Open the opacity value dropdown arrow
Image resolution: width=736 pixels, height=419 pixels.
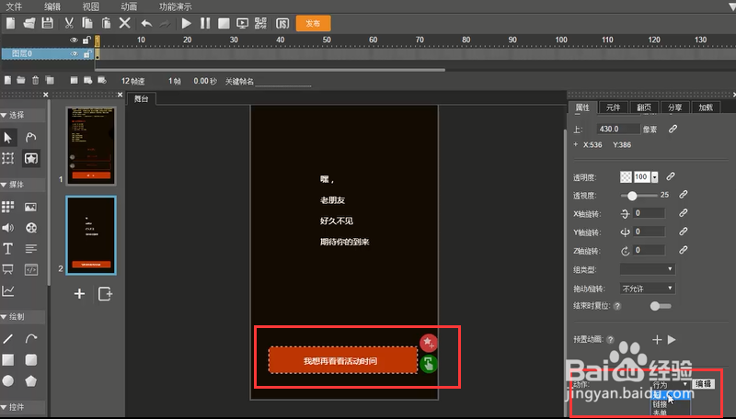(655, 176)
